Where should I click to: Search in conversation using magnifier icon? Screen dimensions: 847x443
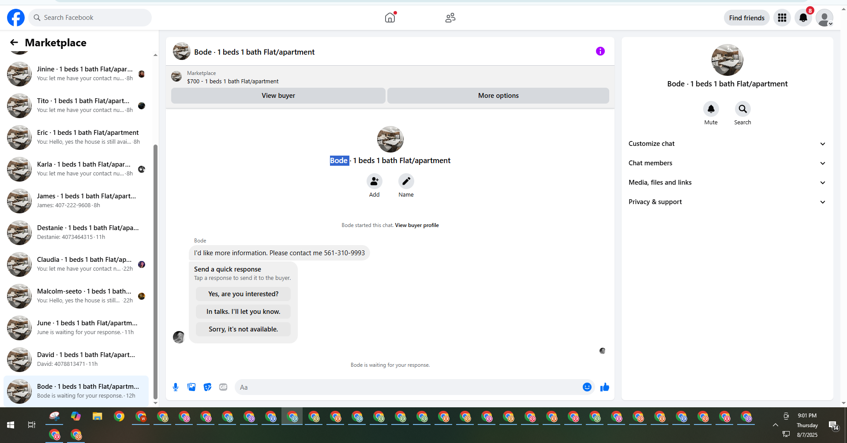point(743,109)
